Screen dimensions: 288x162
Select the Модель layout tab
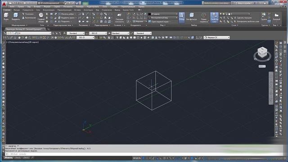(8, 158)
